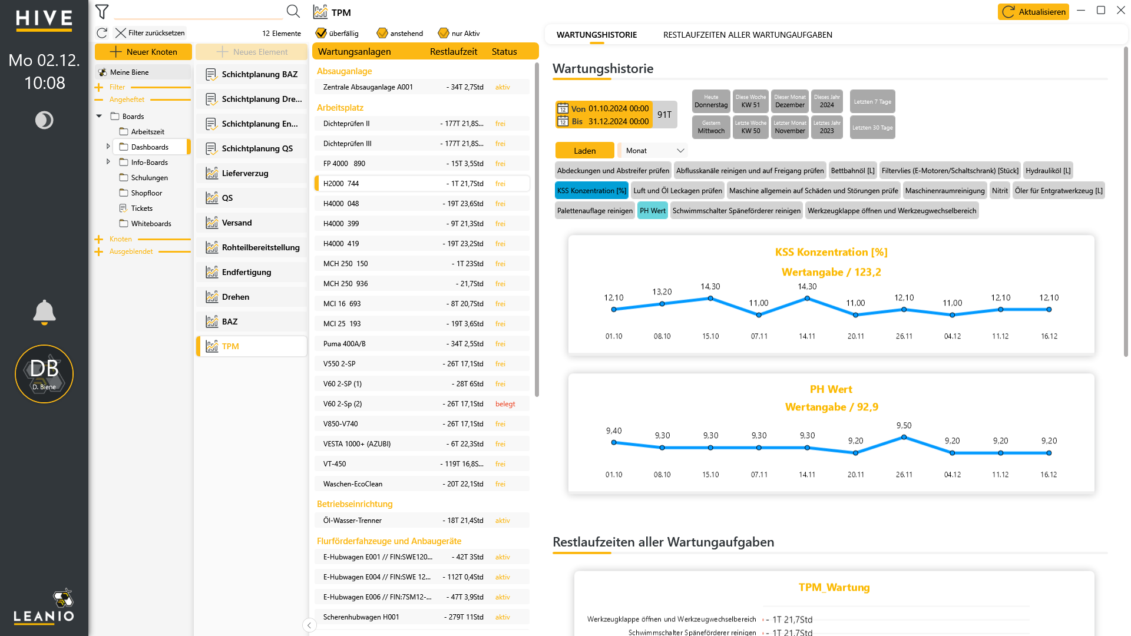Open notifications bell icon

click(x=44, y=312)
